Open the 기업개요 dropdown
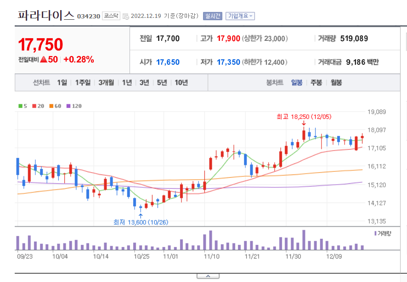 pos(240,16)
